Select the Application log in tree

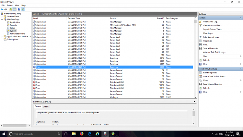click(15, 22)
